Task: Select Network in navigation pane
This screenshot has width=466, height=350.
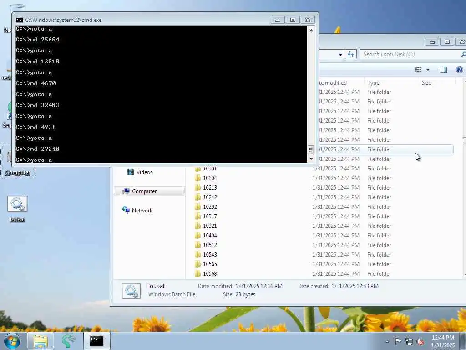Action: point(142,211)
